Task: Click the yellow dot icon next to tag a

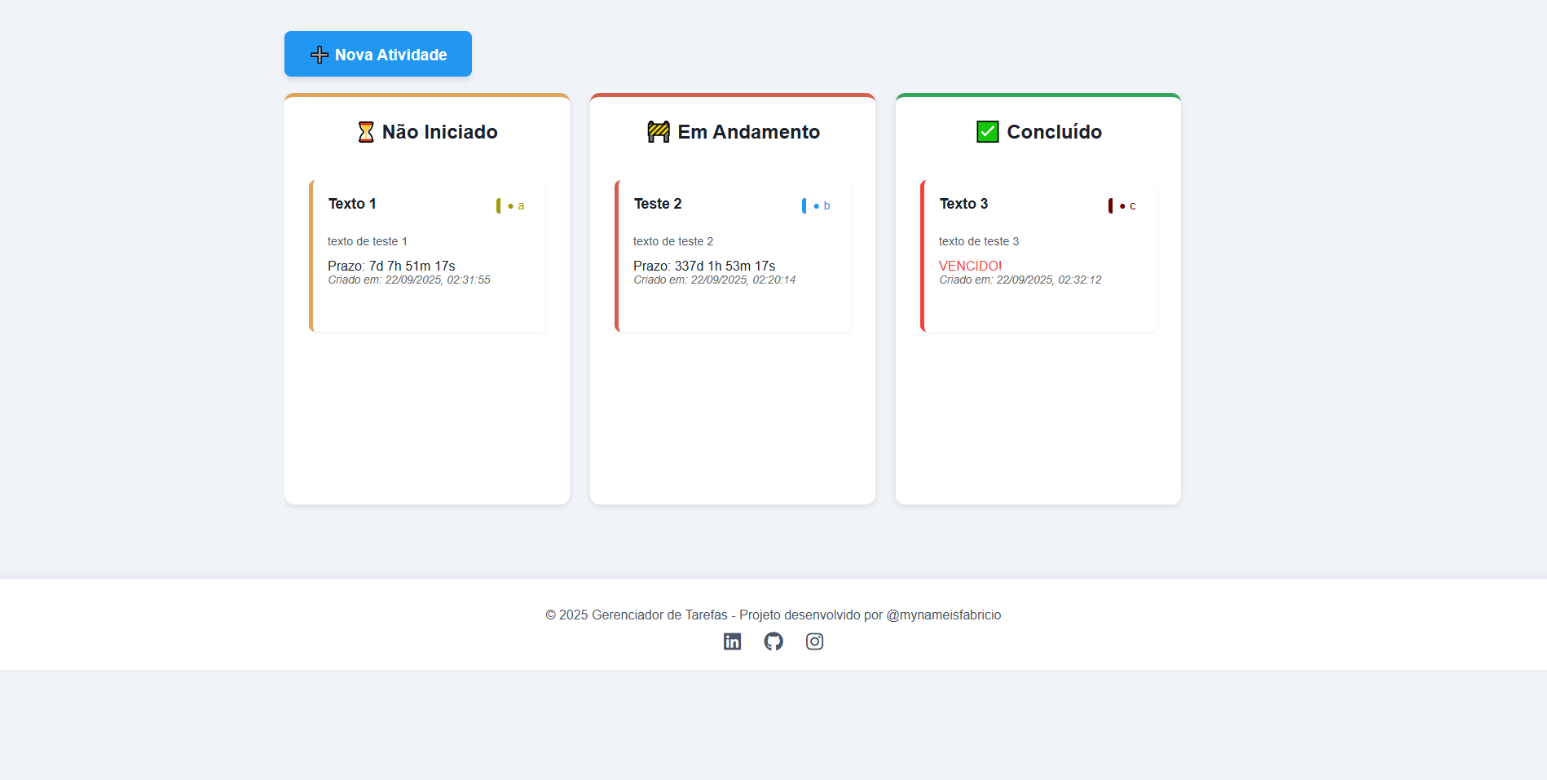Action: point(511,206)
